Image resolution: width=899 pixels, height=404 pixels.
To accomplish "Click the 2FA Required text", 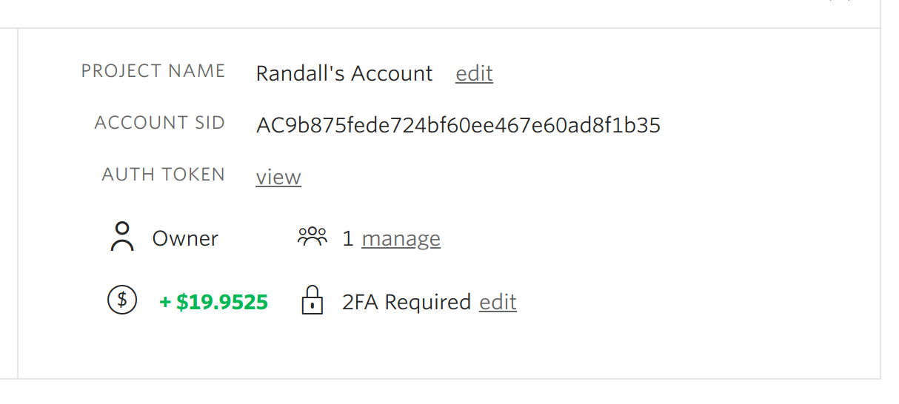I will tap(407, 302).
